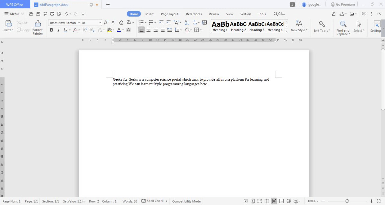Click the Go Premium button
This screenshot has width=385, height=205.
pos(343,4)
